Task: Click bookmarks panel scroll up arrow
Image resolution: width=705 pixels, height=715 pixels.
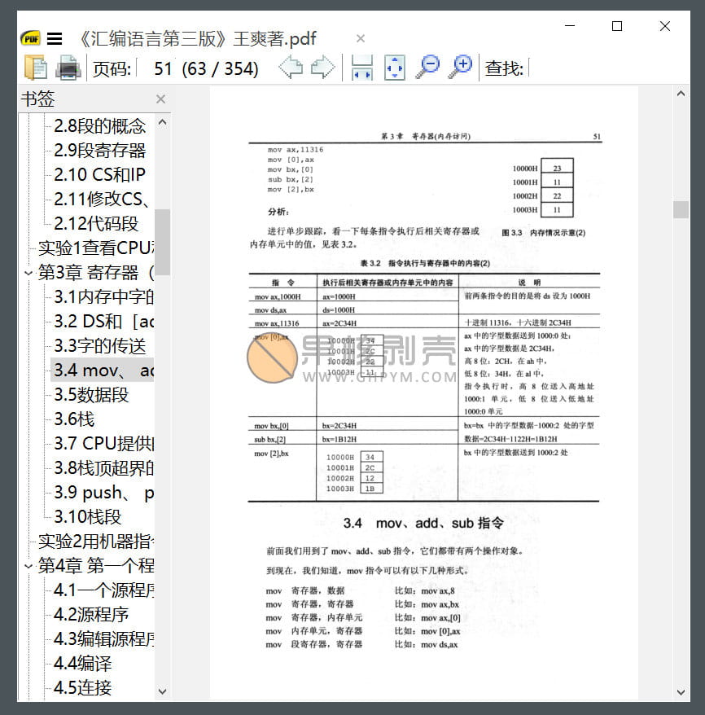Action: click(x=162, y=122)
